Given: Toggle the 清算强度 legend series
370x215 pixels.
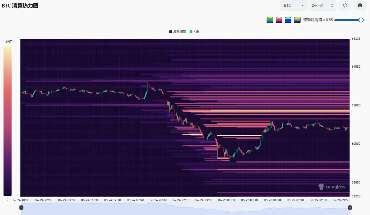Looking at the screenshot, I should click(x=177, y=31).
